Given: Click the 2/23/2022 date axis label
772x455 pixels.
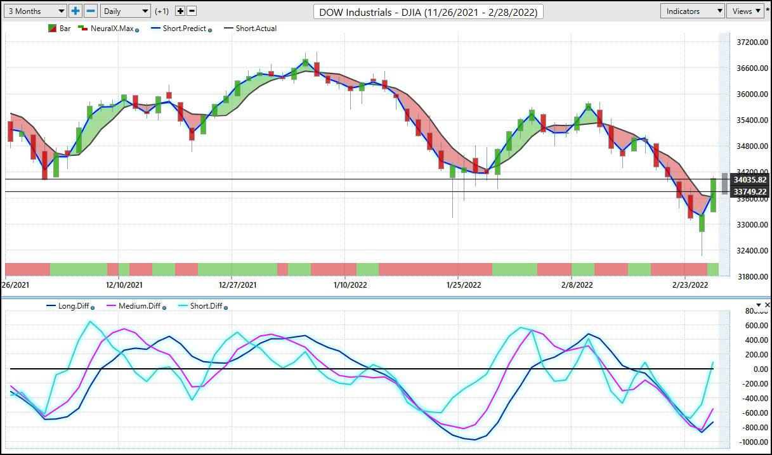Looking at the screenshot, I should (x=690, y=285).
